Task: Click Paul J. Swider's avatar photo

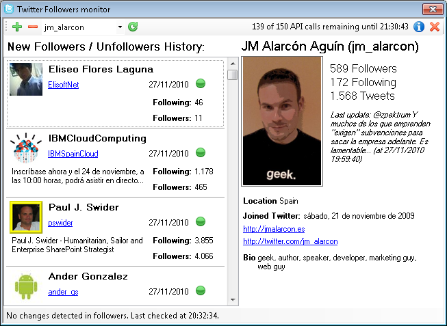Action: [x=26, y=217]
